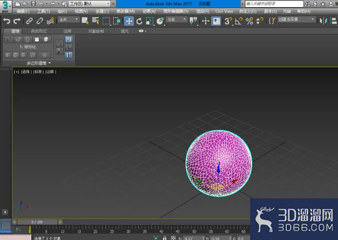Click the main toolbar Redo icon

[x=17, y=21]
